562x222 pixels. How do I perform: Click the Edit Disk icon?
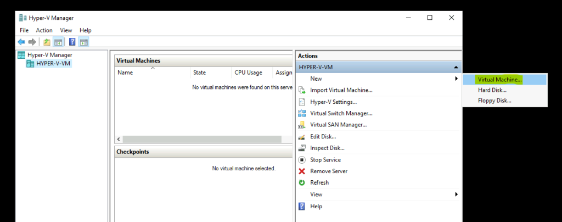coord(302,137)
